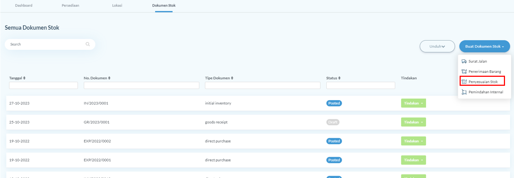Open Tindakan dropdown for EXP/2022/0002

click(414, 141)
